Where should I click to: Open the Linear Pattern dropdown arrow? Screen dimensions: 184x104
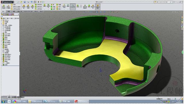[48, 9]
